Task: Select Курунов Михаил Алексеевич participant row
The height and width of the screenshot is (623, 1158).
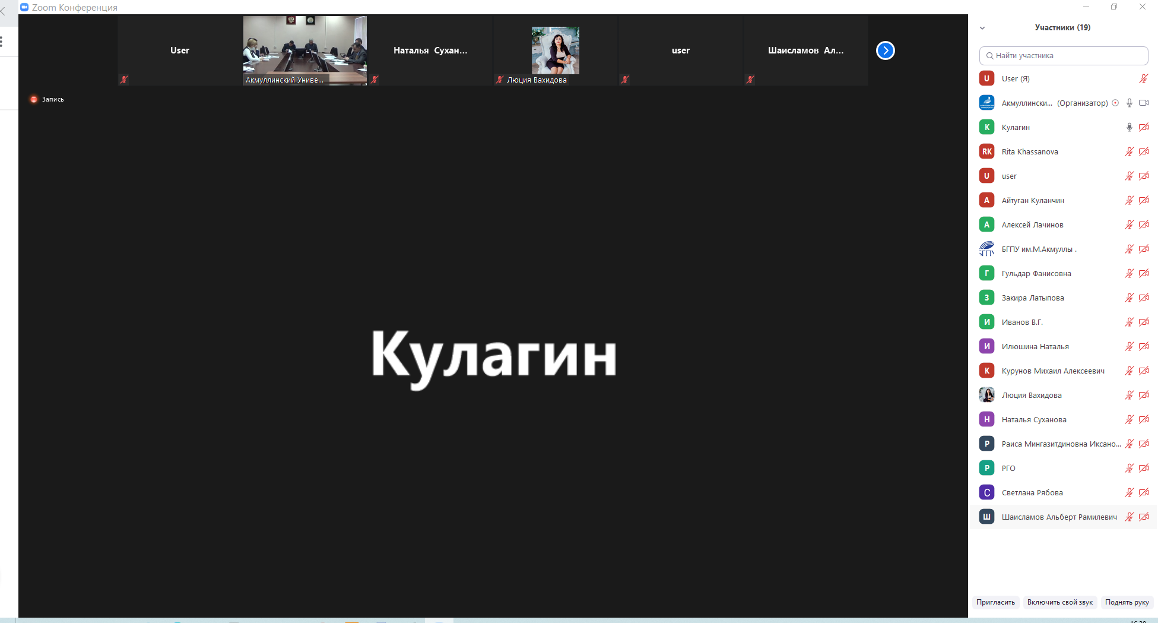Action: pos(1052,371)
